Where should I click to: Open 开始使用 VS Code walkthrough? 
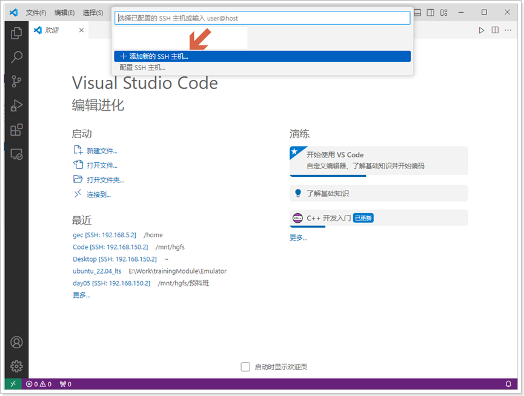click(379, 160)
